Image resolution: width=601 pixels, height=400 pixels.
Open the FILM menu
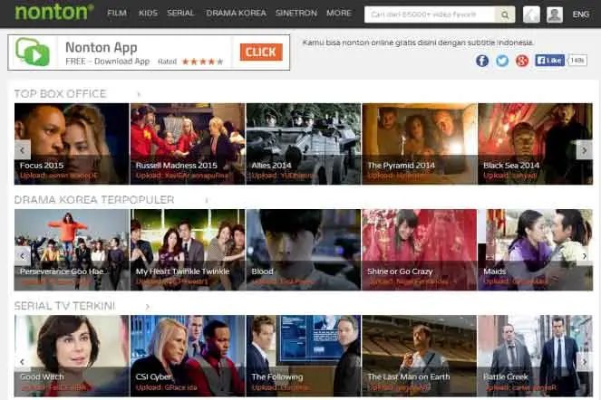(117, 13)
